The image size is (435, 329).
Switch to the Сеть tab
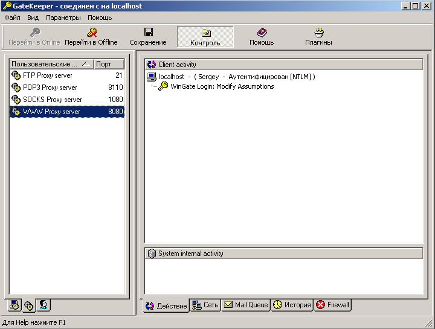click(205, 305)
